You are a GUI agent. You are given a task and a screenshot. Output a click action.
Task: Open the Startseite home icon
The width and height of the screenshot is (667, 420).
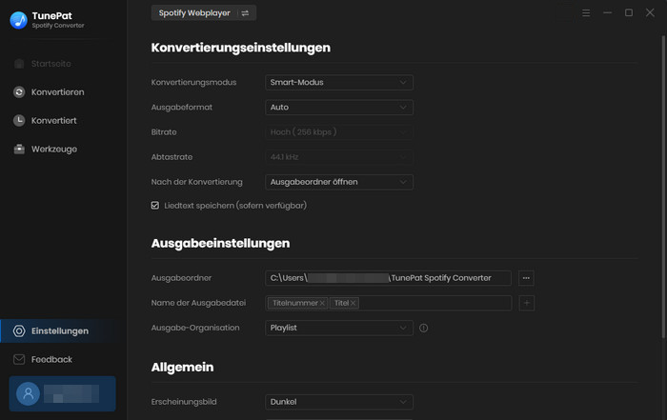coord(19,64)
